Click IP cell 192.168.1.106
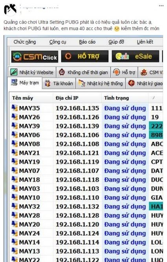The height and width of the screenshot is (262, 167). (x=77, y=135)
